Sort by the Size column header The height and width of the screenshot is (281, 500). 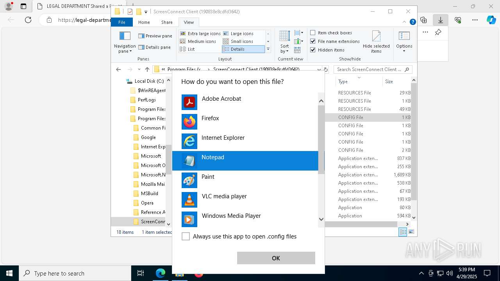[396, 82]
